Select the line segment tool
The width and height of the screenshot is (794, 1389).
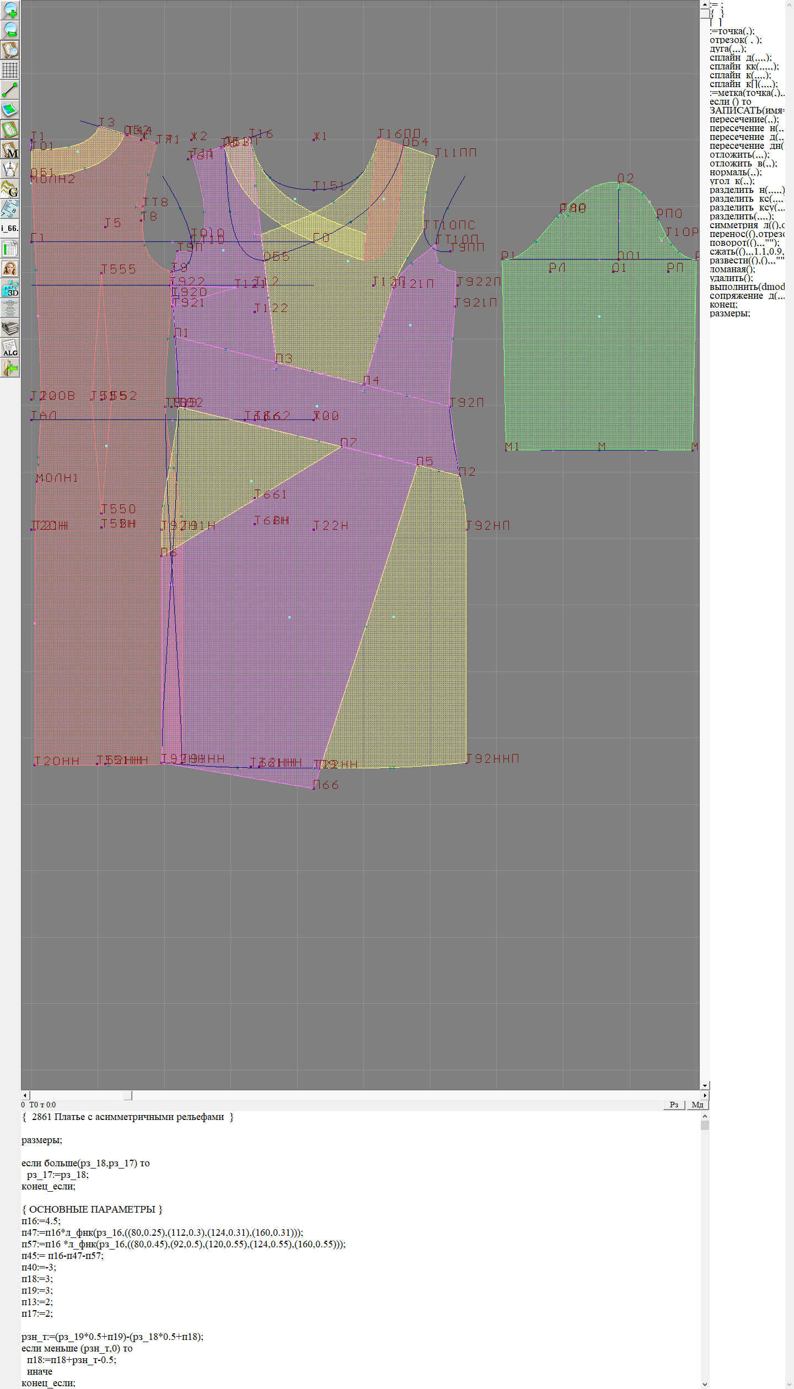[10, 90]
